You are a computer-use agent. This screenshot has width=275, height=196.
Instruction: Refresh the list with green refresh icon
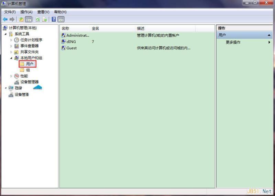pos(38,19)
